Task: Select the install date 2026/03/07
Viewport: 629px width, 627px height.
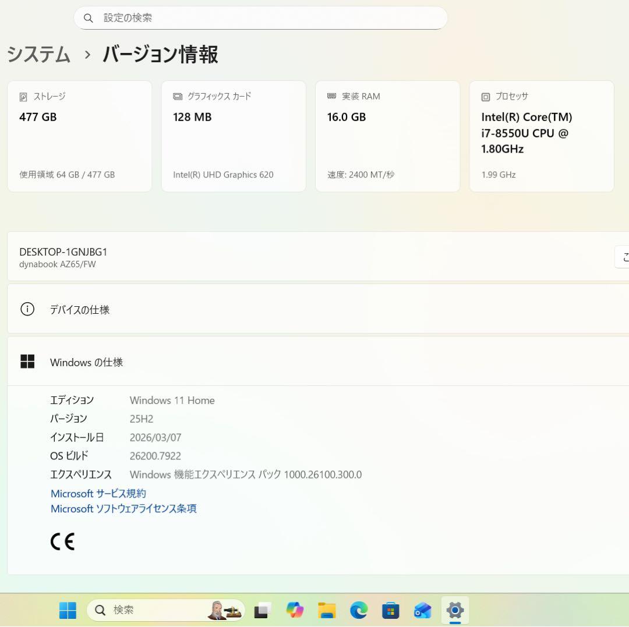Action: point(156,437)
